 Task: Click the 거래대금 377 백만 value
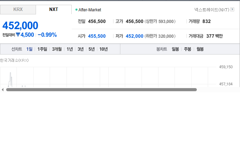pos(214,36)
